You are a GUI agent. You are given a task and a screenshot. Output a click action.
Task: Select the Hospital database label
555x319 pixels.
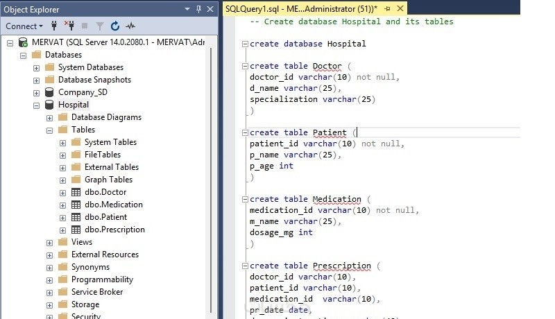click(x=74, y=105)
